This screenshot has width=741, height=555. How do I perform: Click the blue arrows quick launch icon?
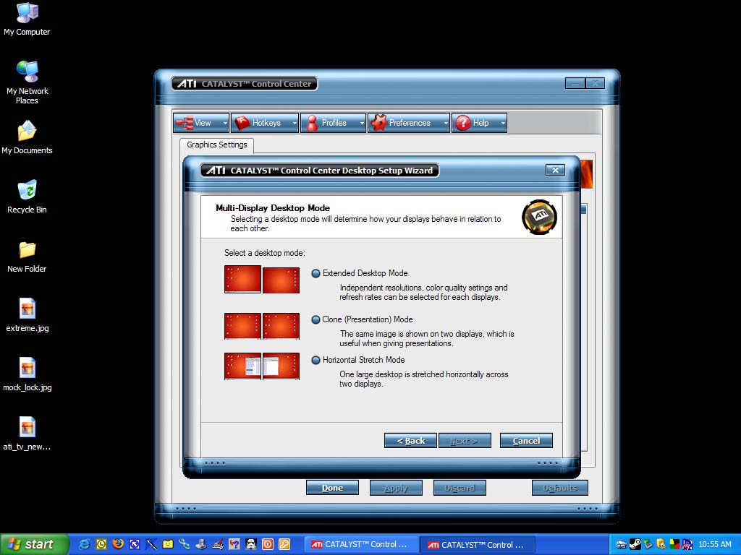(135, 544)
